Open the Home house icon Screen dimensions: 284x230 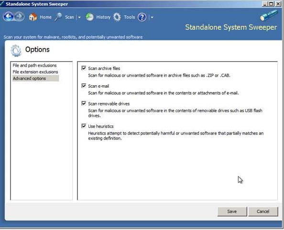pos(33,17)
